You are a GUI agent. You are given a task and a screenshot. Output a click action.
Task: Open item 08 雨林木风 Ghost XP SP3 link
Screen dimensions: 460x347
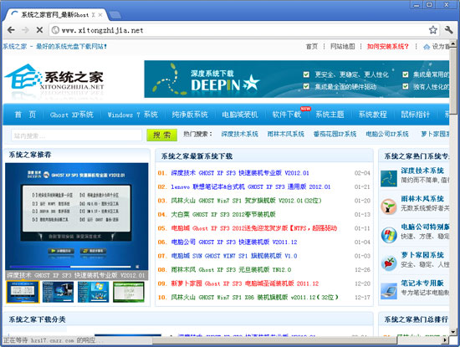point(231,269)
